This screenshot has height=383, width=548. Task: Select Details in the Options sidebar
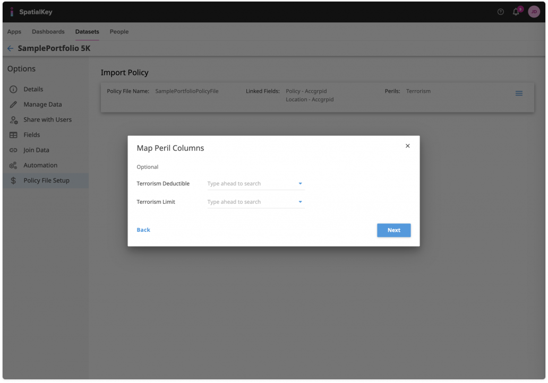point(33,89)
